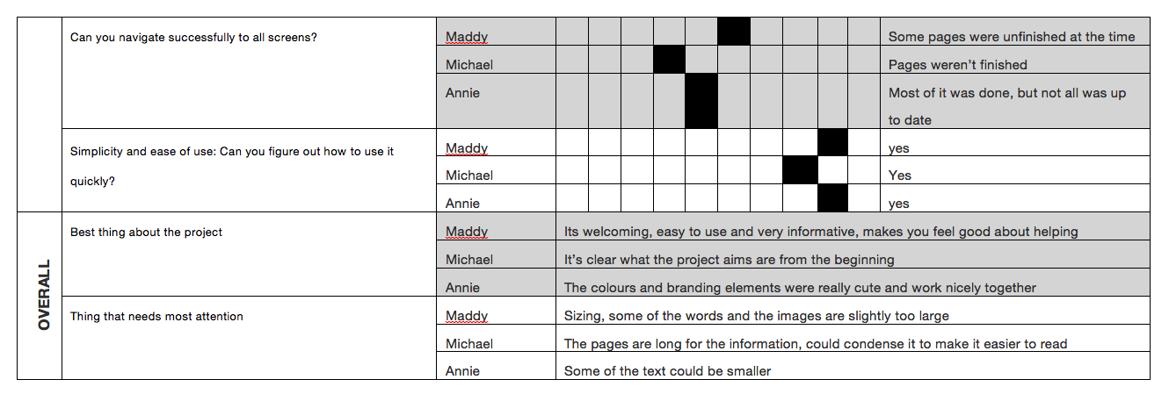Click Annie's black rating cell for ease of use
The height and width of the screenshot is (394, 1169).
[832, 198]
